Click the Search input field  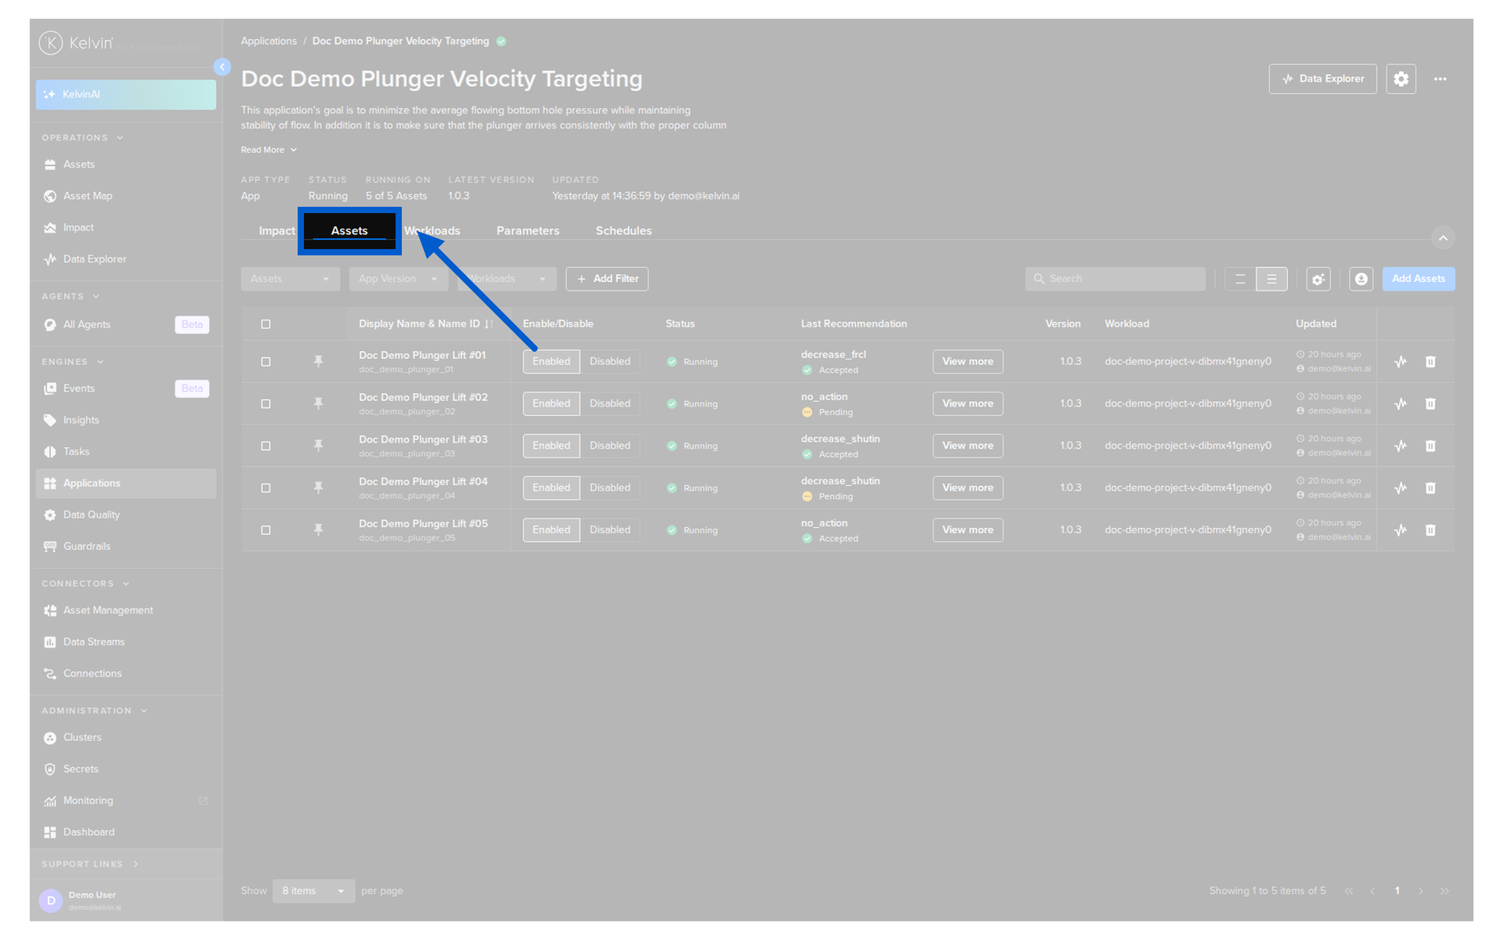point(1115,279)
